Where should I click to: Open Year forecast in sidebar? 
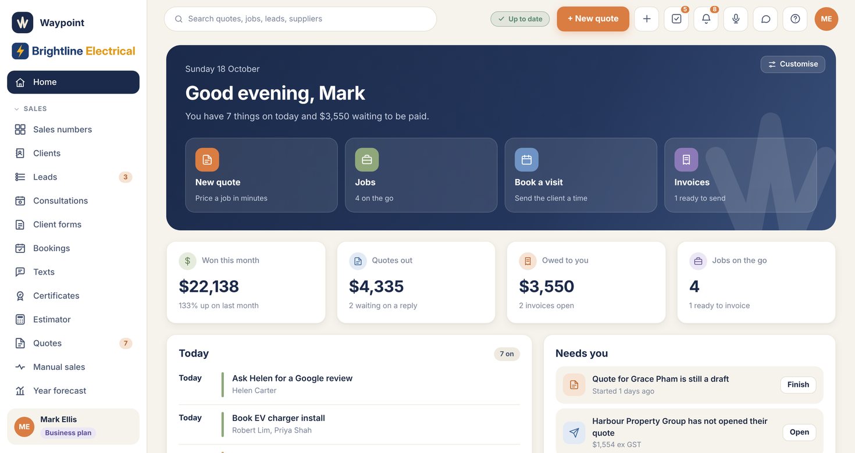[73, 391]
